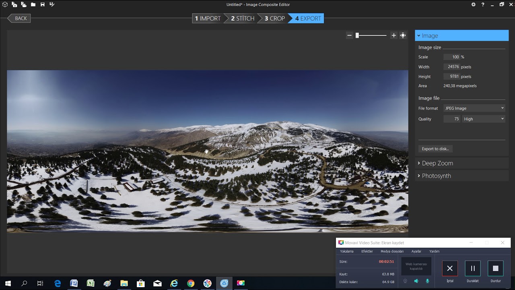Zoom in with the plus icon
This screenshot has width=515, height=290.
(x=394, y=35)
